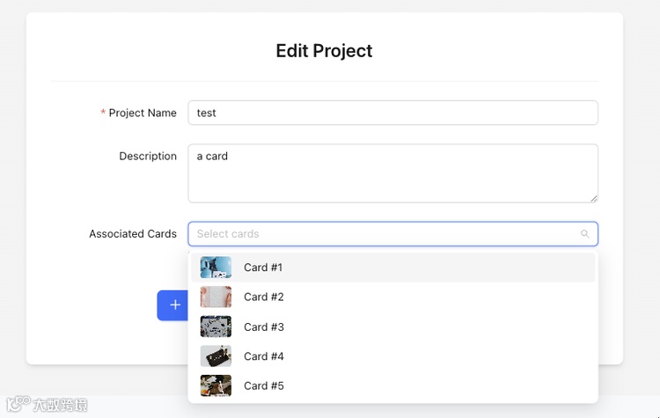660x418 pixels.
Task: Click the Project Name field label
Action: click(142, 113)
